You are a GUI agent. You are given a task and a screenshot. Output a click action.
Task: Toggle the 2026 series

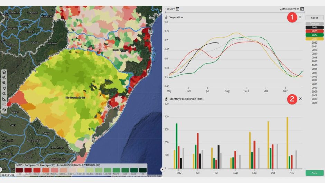[x=314, y=27]
